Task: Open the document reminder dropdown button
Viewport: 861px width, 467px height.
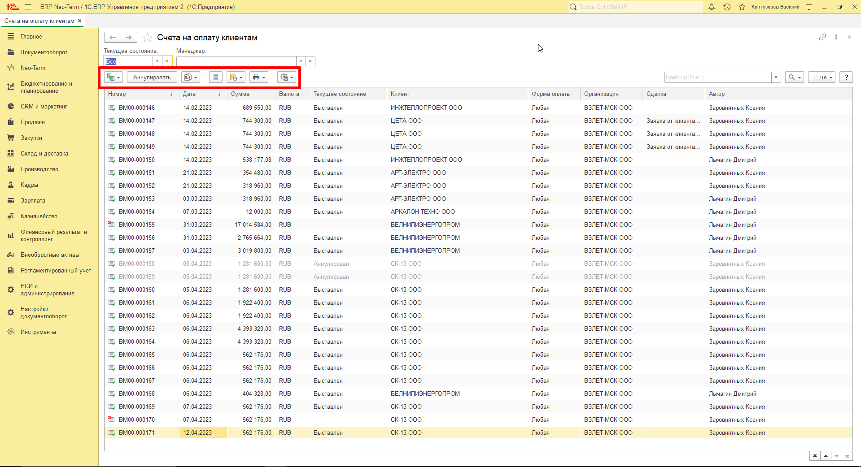Action: coord(236,77)
